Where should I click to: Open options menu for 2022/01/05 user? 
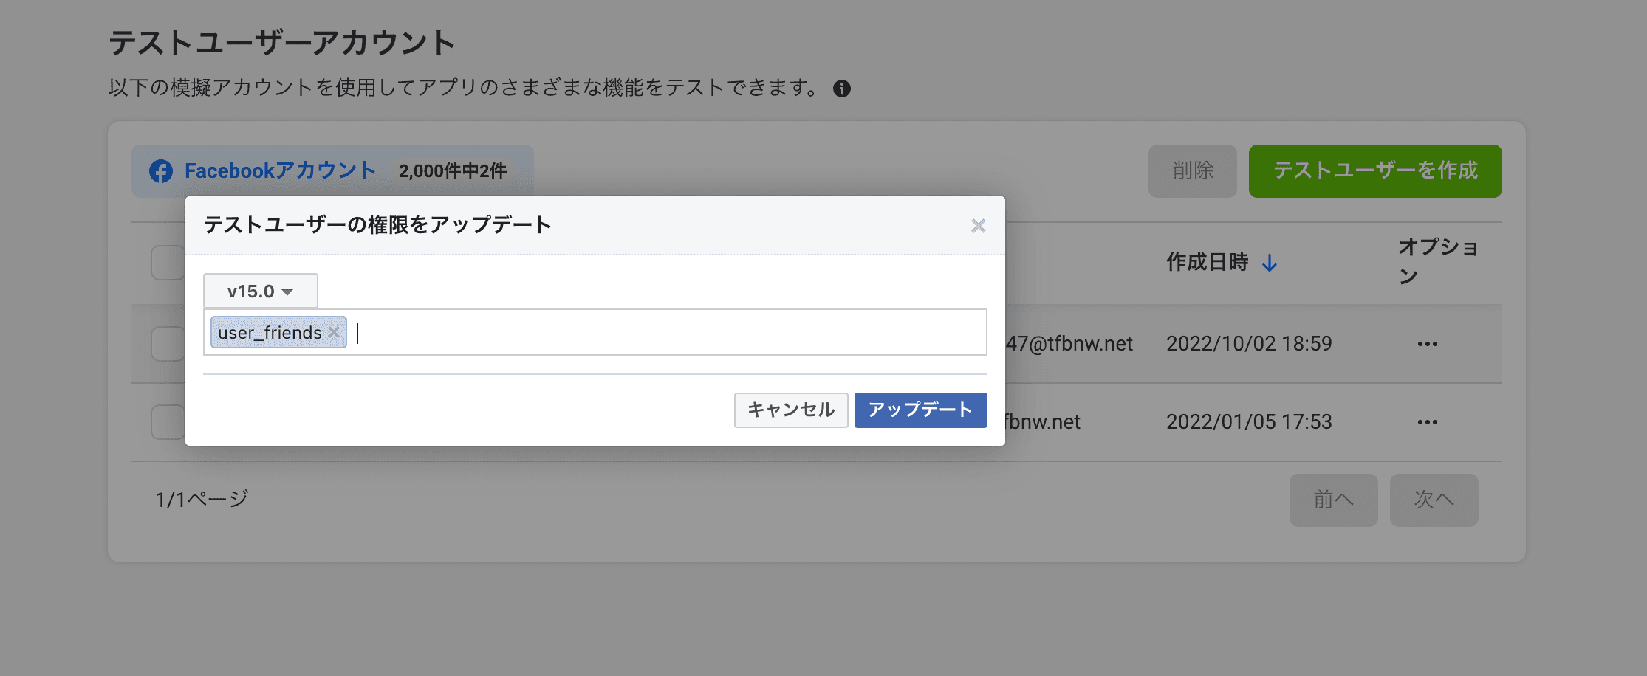1427,422
